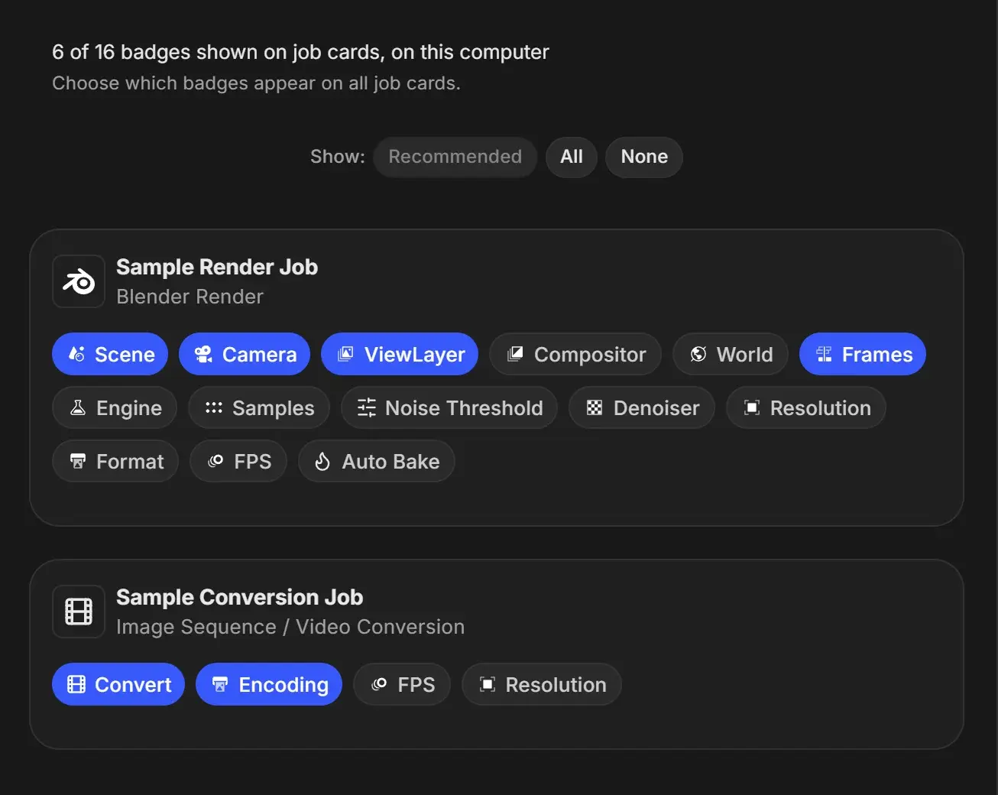Click the flame icon on Auto Bake

pyautogui.click(x=322, y=462)
